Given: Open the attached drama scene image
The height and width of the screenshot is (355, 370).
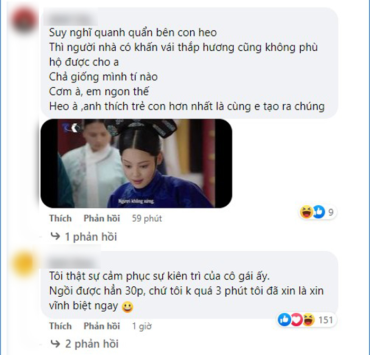Looking at the screenshot, I should tap(136, 163).
